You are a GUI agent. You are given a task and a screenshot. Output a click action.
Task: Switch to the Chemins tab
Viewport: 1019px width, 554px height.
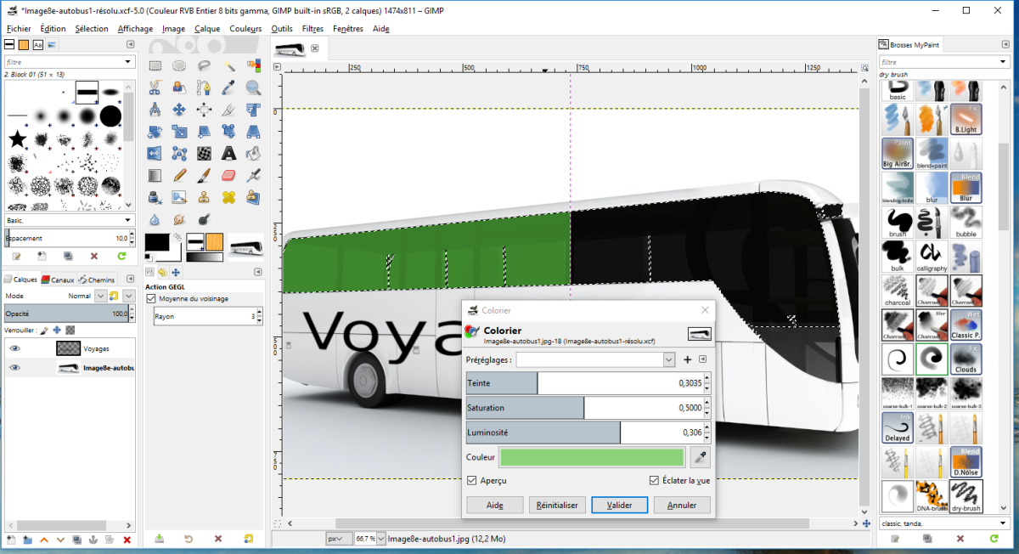click(x=97, y=280)
